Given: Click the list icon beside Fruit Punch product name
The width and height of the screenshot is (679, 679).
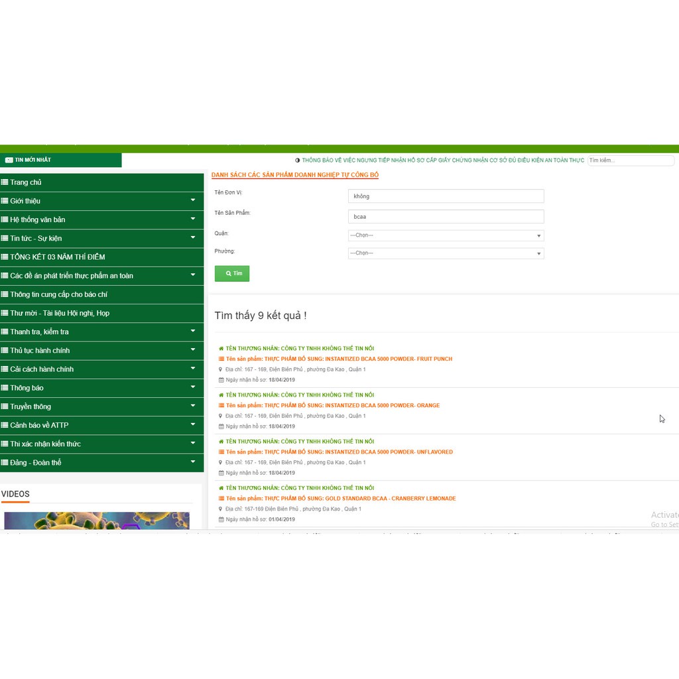Looking at the screenshot, I should point(221,359).
